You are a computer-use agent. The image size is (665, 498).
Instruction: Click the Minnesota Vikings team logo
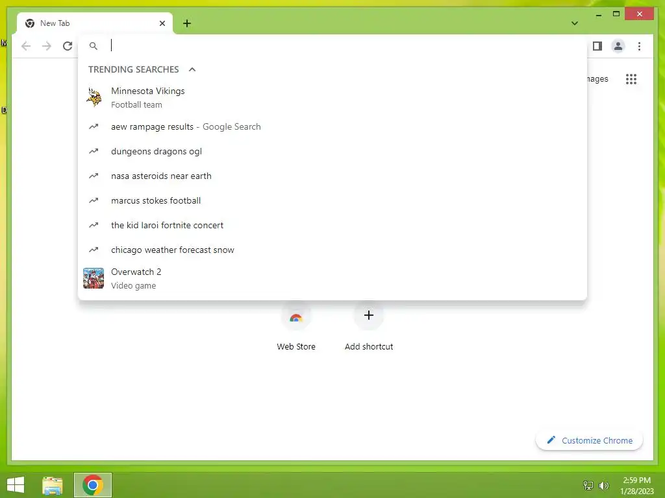[94, 97]
